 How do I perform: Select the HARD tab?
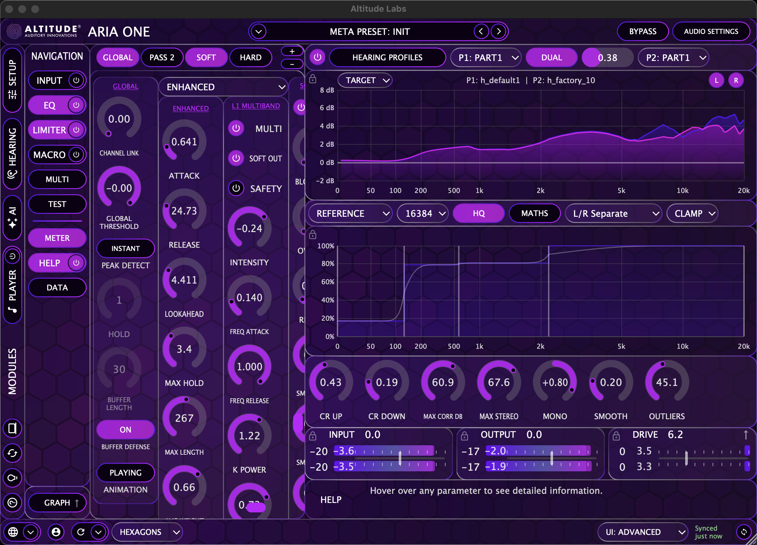[x=251, y=57]
